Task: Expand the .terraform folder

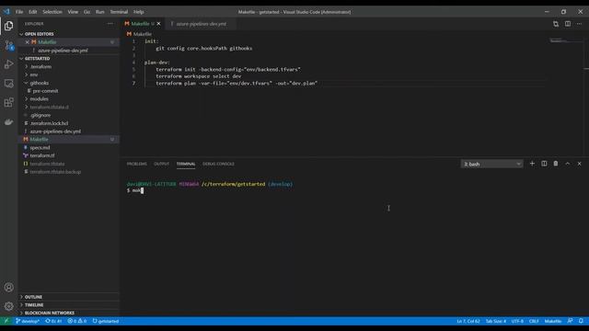Action: (x=40, y=66)
